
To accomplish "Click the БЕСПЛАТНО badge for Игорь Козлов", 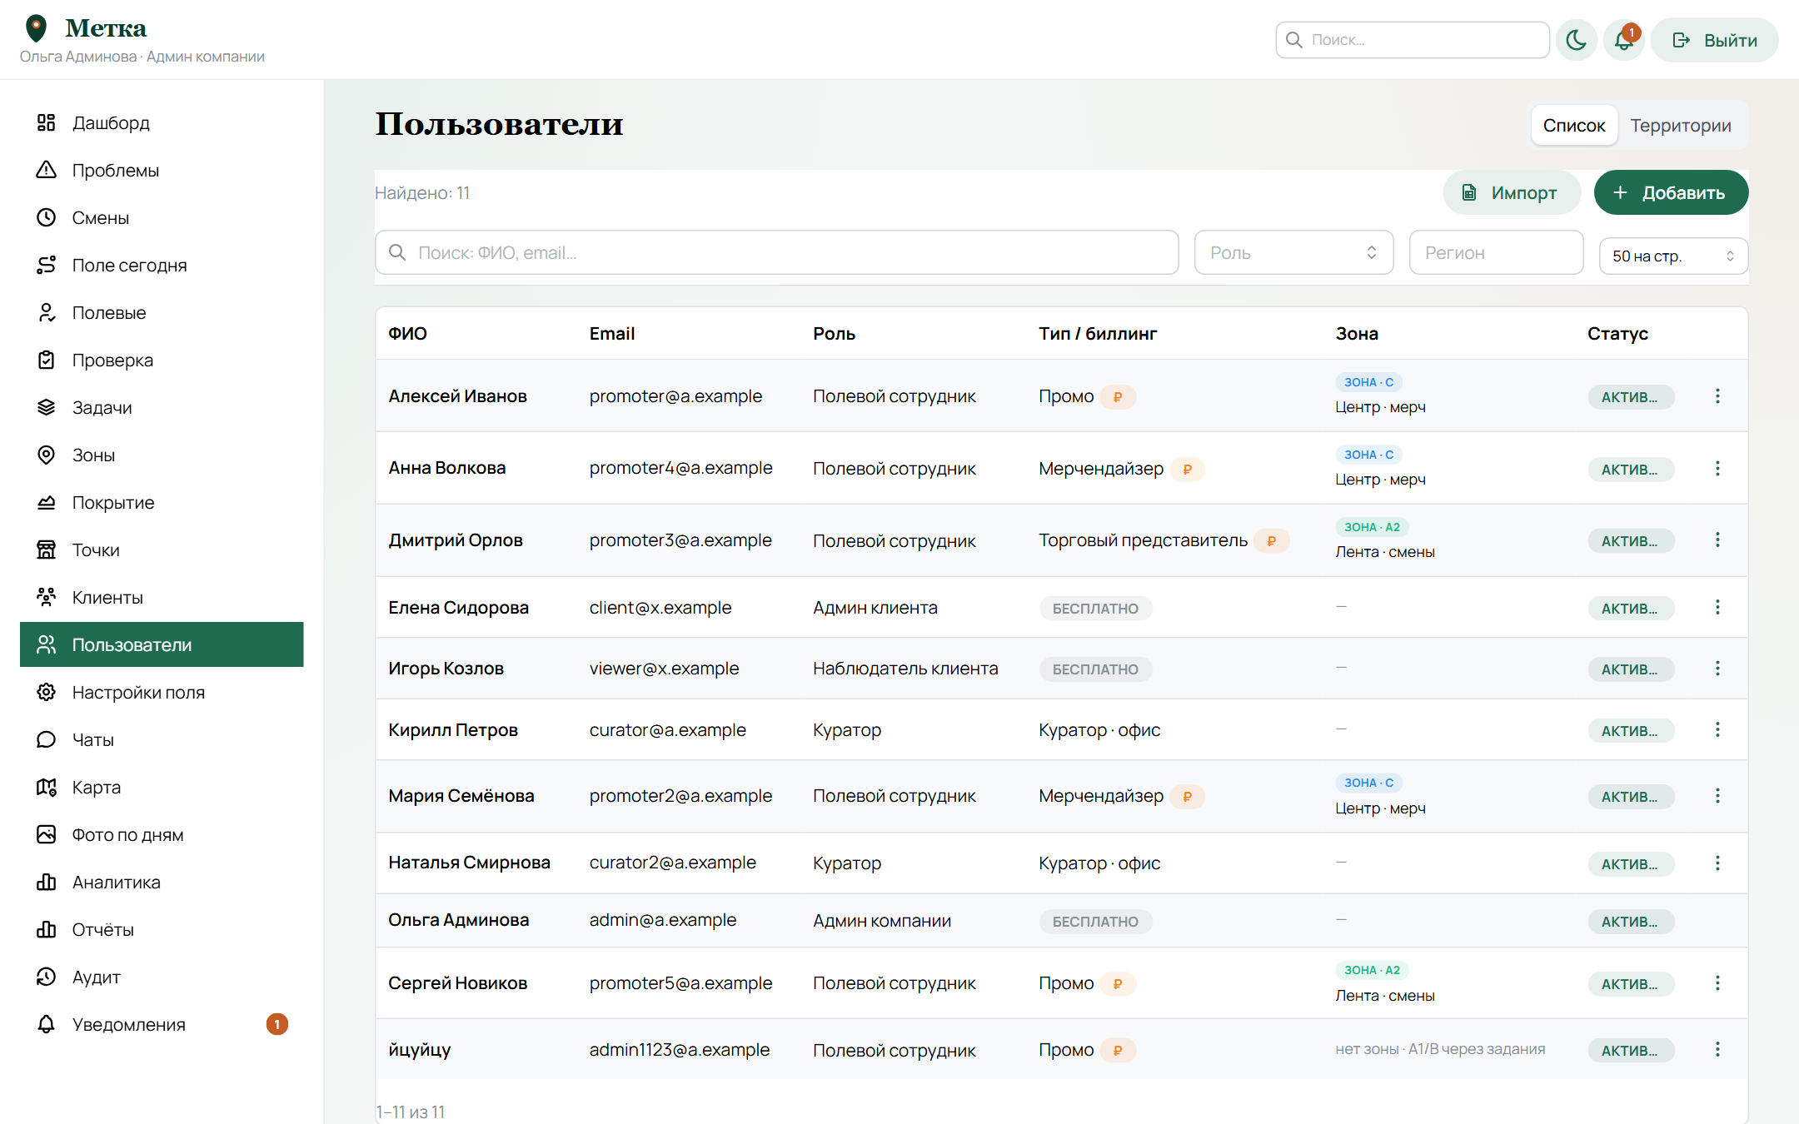I will point(1095,669).
